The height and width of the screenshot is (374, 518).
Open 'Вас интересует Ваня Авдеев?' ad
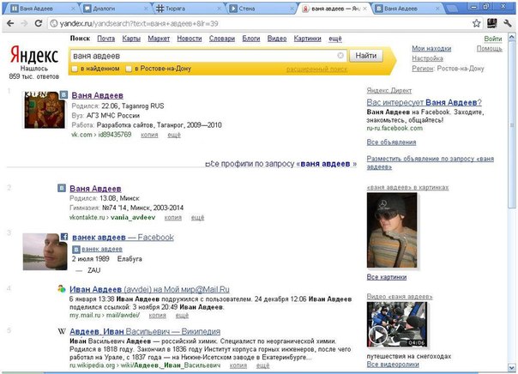pos(425,102)
